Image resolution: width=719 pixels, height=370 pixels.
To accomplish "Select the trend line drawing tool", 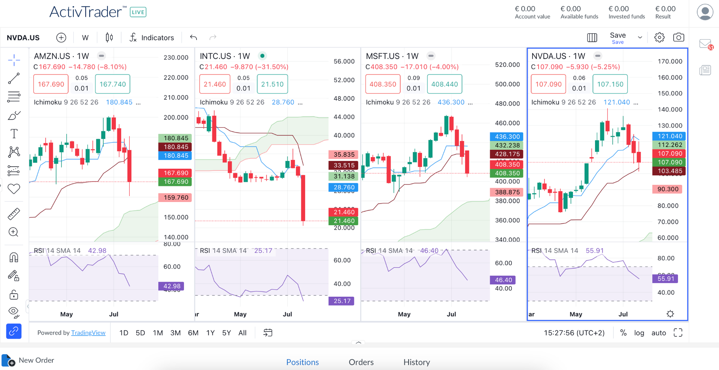I will (14, 79).
